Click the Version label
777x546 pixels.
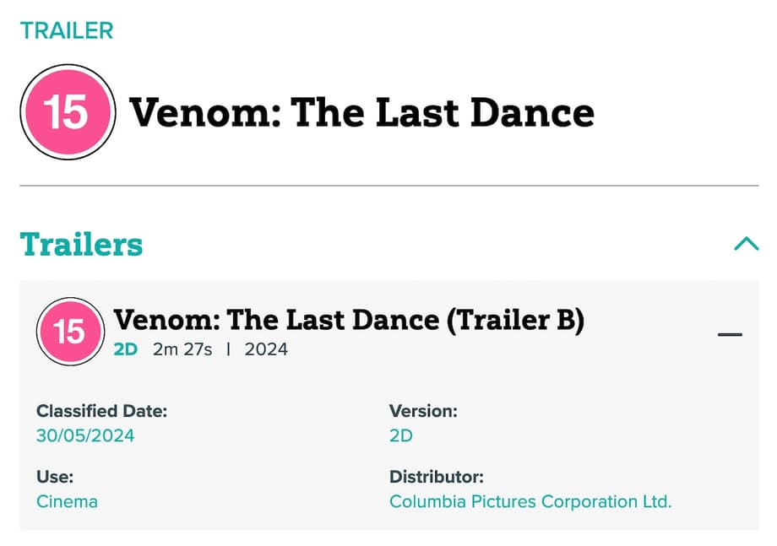coord(423,412)
